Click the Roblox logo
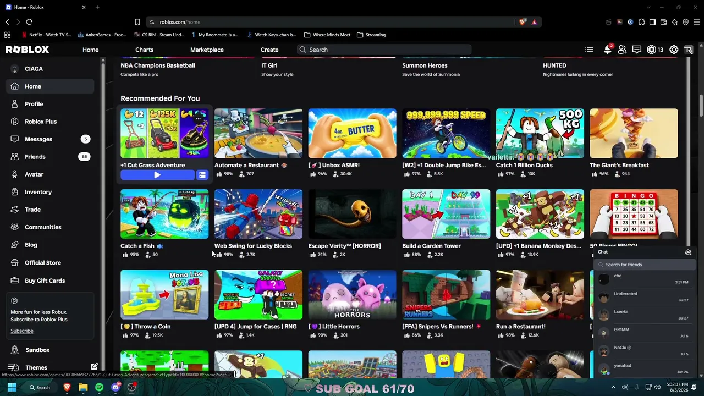 [x=28, y=50]
